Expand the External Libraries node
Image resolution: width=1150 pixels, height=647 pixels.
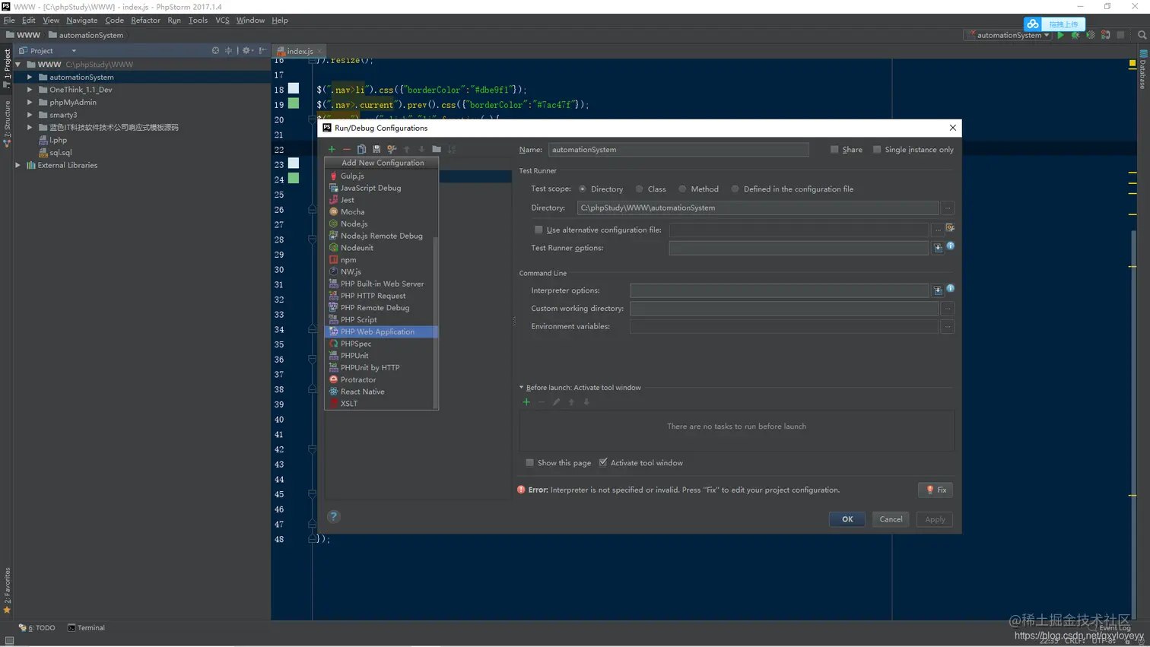[x=18, y=165]
